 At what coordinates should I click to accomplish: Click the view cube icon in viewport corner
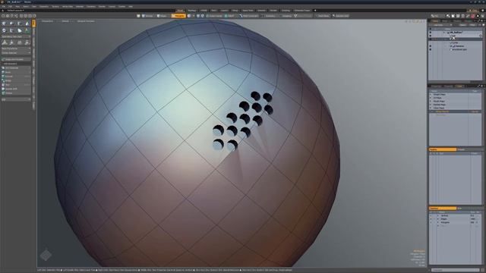46,255
